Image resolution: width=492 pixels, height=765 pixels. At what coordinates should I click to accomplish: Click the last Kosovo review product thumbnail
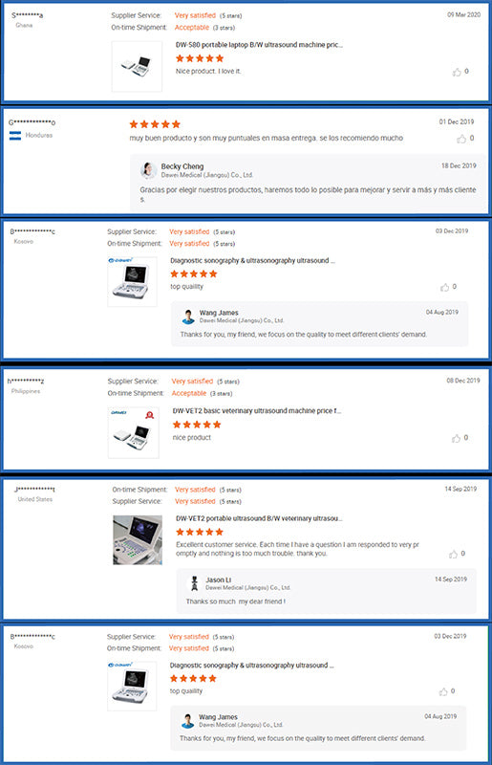click(x=132, y=686)
